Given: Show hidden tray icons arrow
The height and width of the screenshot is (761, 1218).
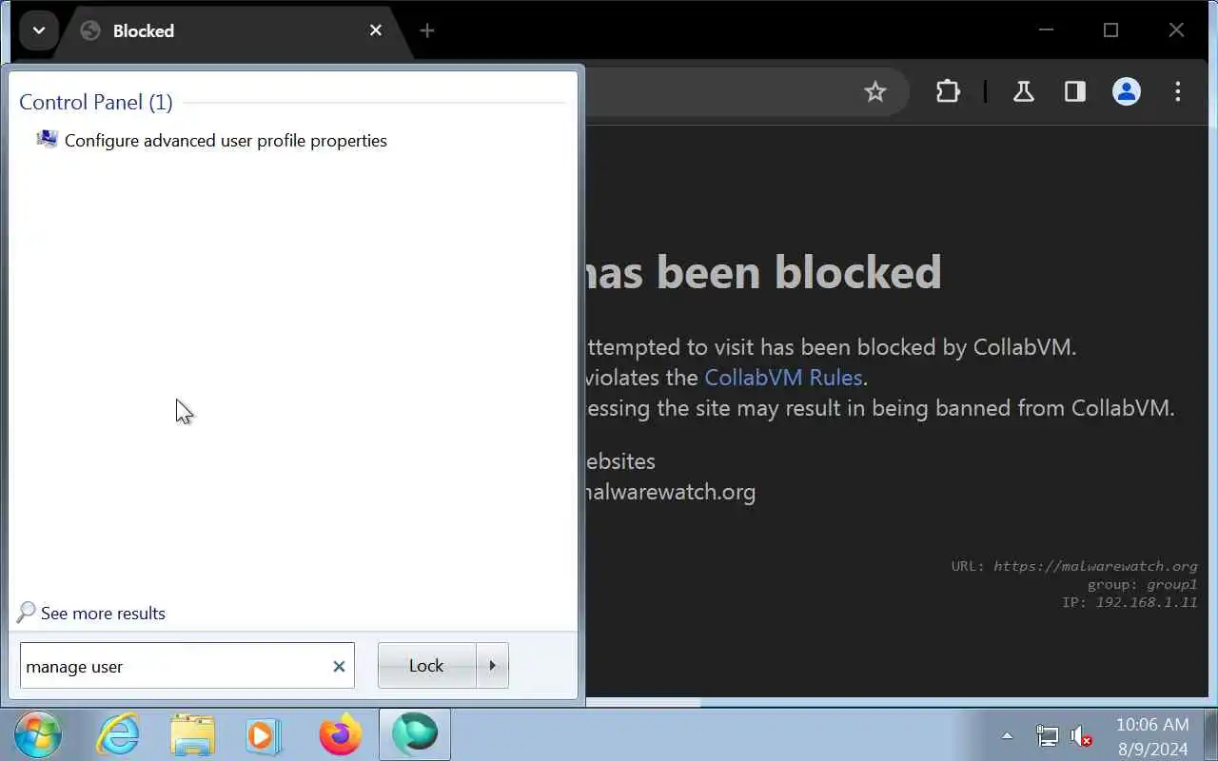Looking at the screenshot, I should [1007, 735].
